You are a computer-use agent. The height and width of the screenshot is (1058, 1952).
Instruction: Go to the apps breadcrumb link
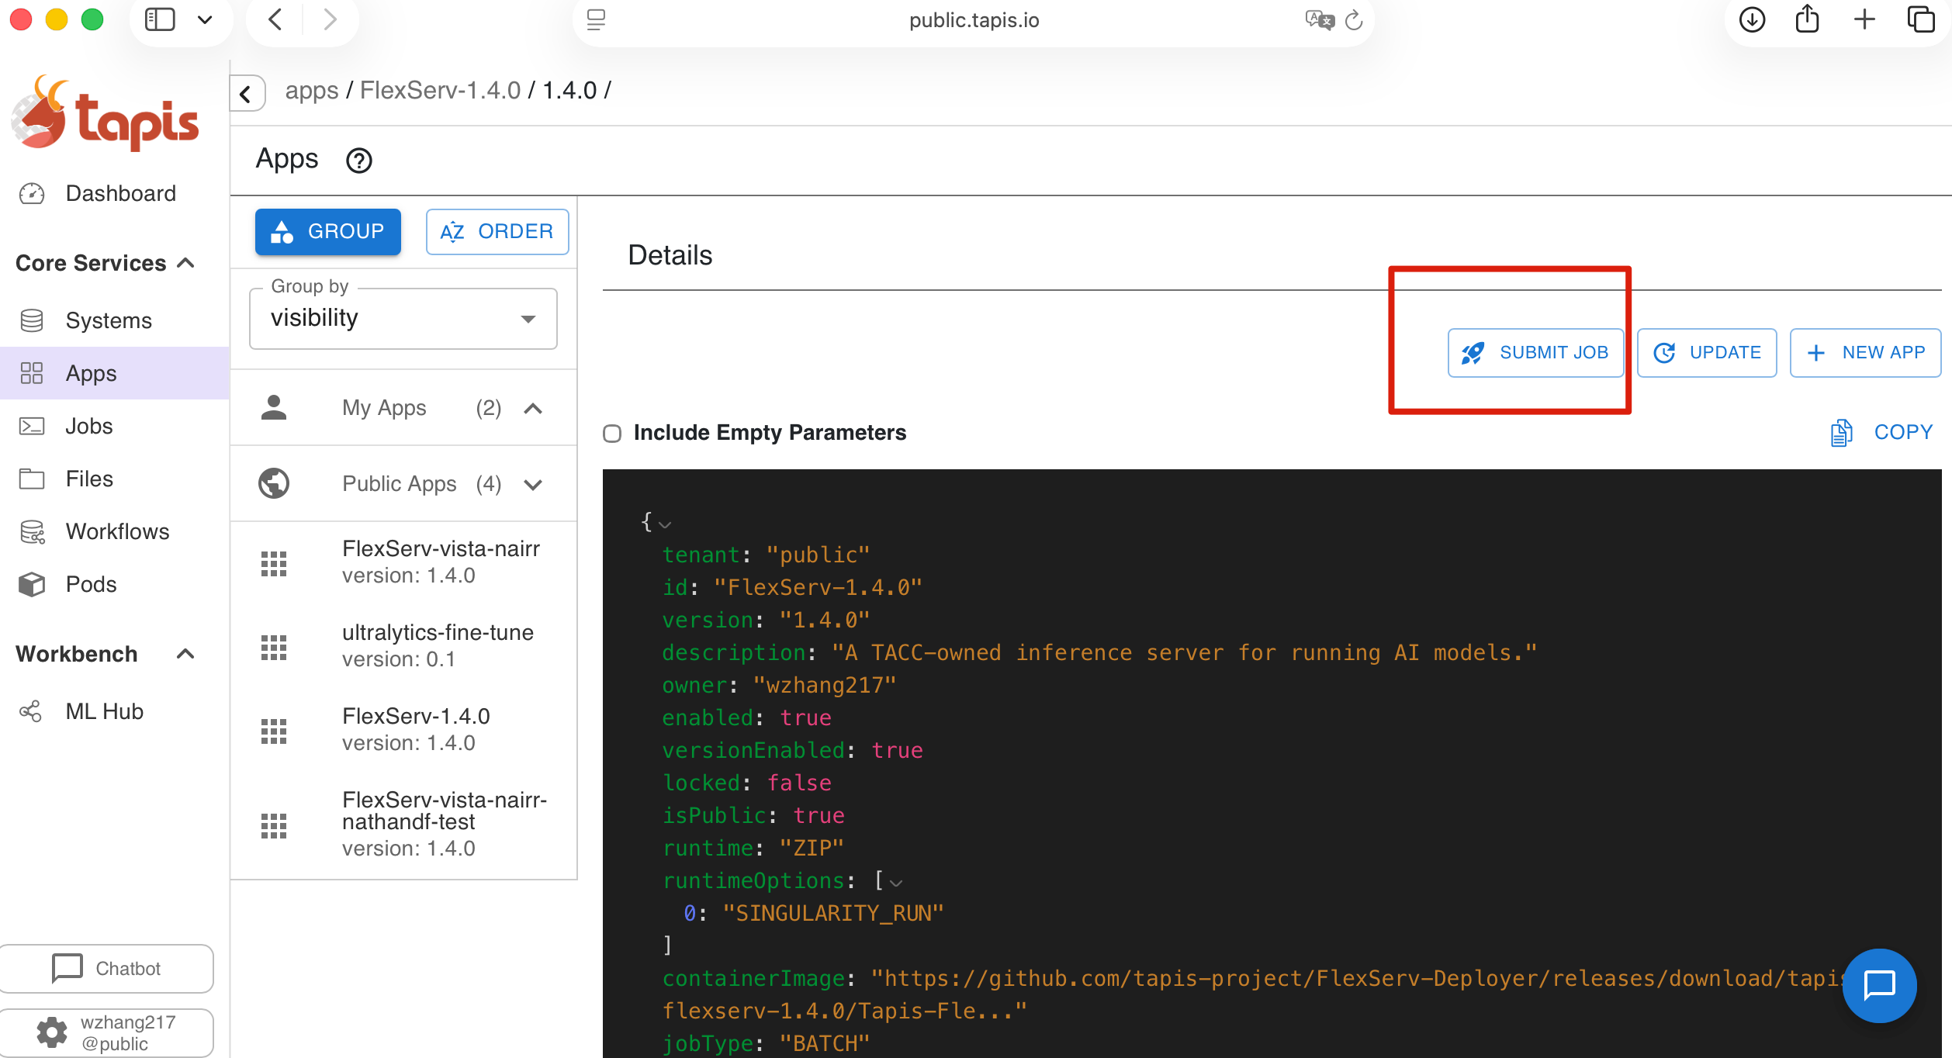(312, 90)
